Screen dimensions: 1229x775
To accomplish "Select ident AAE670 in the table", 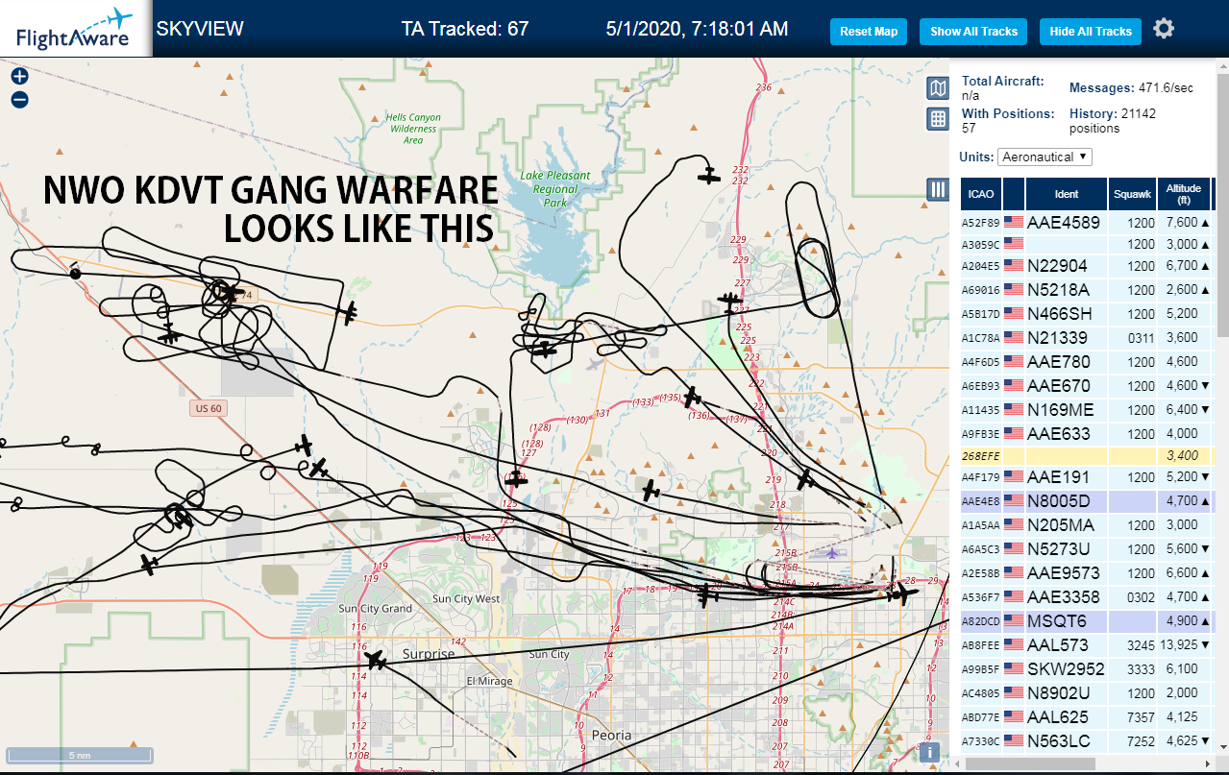I will pyautogui.click(x=1059, y=386).
